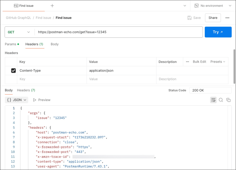Open the GET method dropdown

pos(19,32)
